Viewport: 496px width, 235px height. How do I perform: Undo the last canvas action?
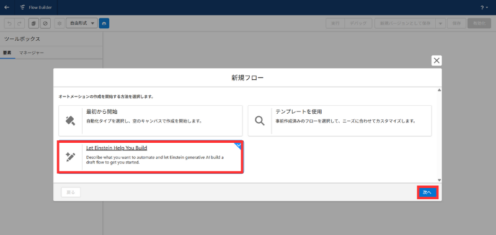[9, 23]
